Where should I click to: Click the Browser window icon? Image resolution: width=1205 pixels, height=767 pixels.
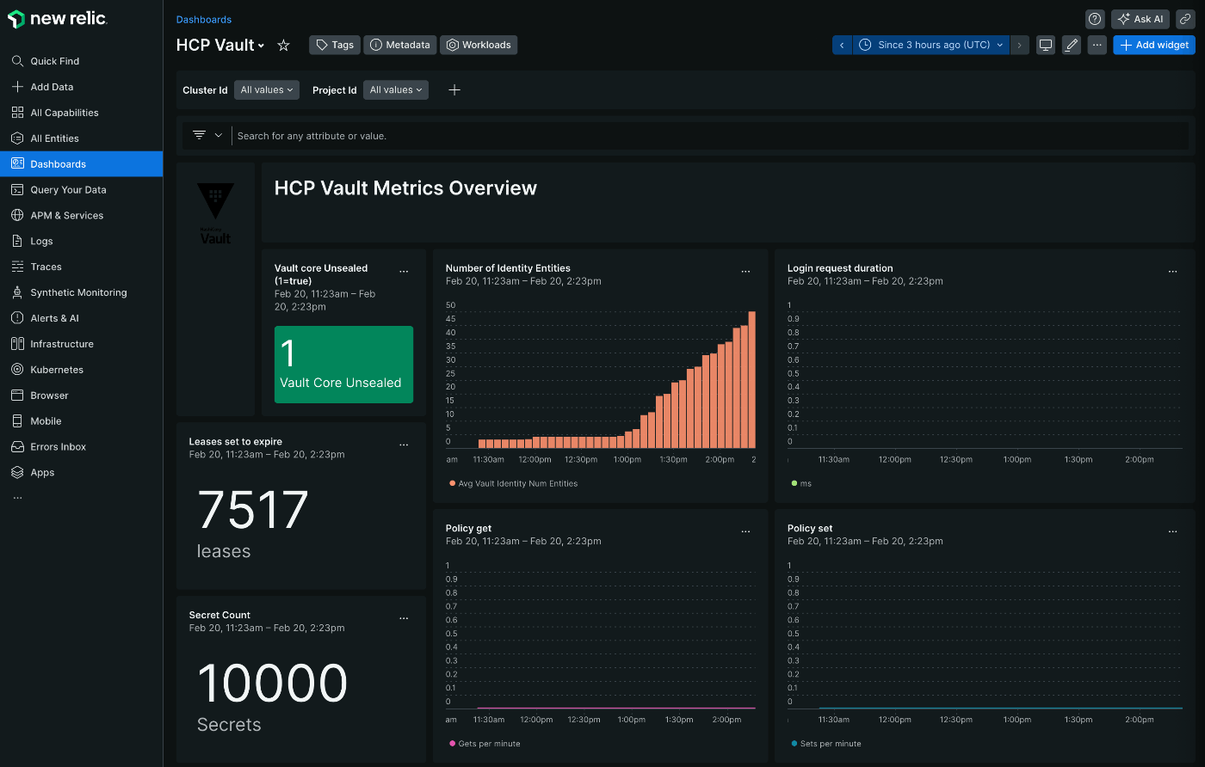tap(17, 396)
